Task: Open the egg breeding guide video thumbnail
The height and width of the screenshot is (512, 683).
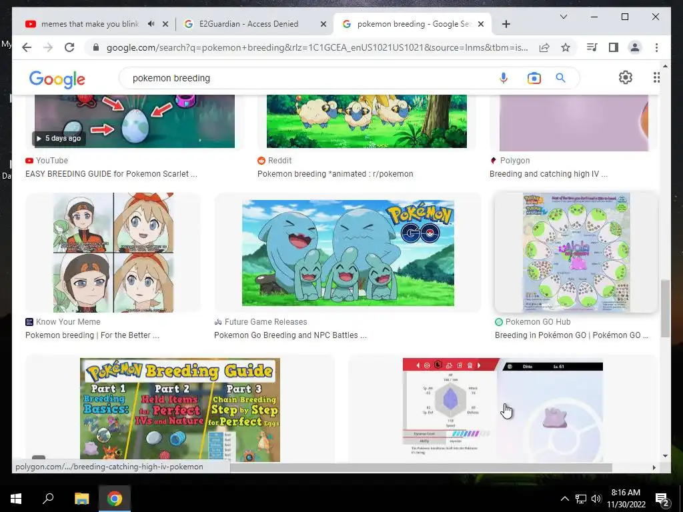Action: (x=135, y=121)
